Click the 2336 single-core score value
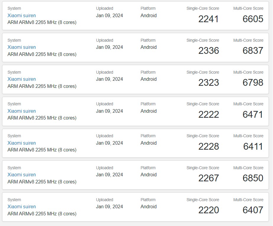The height and width of the screenshot is (226, 273). click(x=209, y=51)
